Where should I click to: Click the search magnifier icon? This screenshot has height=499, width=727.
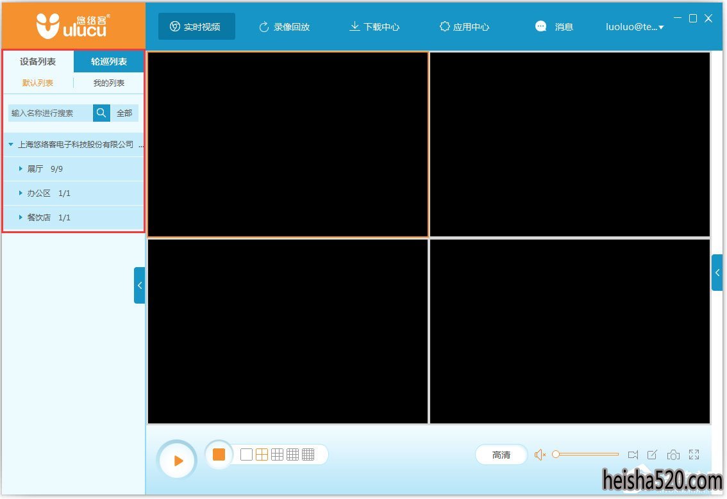point(101,113)
